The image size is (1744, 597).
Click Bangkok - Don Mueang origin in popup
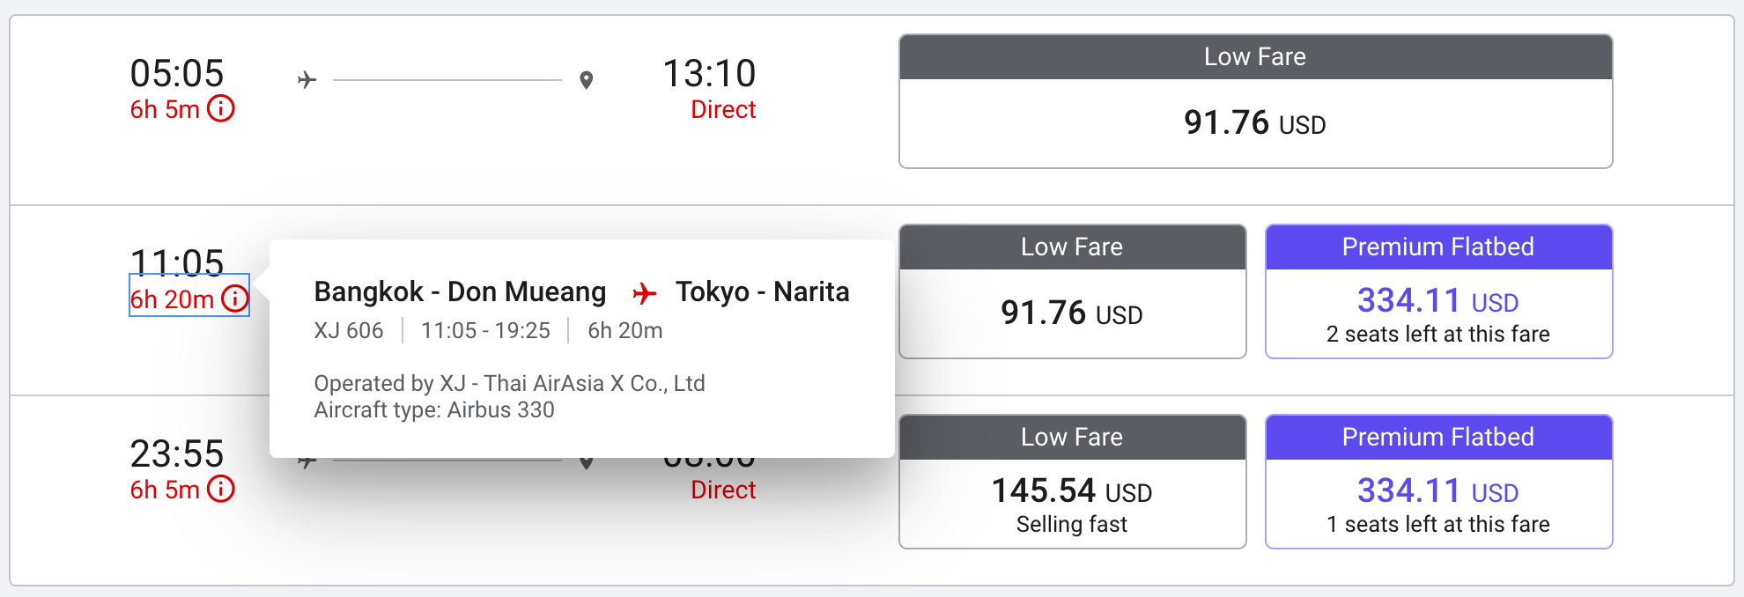460,291
